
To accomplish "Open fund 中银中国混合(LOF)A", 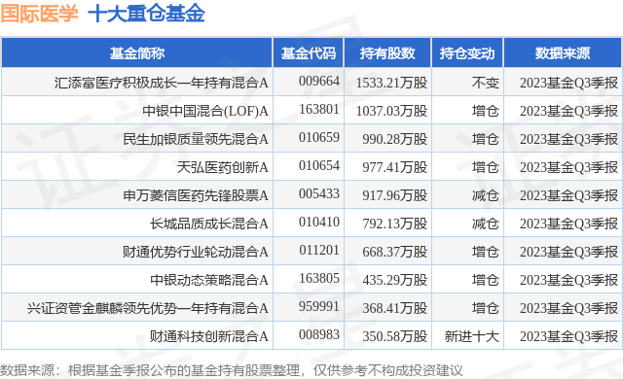I will pos(205,111).
